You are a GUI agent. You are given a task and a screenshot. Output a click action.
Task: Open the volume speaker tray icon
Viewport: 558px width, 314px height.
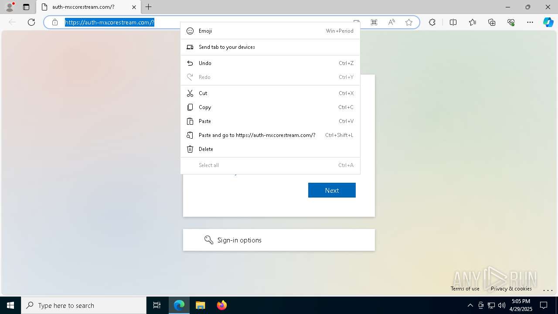point(502,305)
